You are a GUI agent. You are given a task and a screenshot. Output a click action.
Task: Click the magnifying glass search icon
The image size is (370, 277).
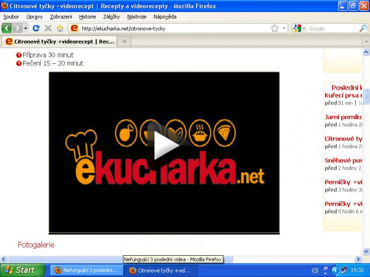363,29
